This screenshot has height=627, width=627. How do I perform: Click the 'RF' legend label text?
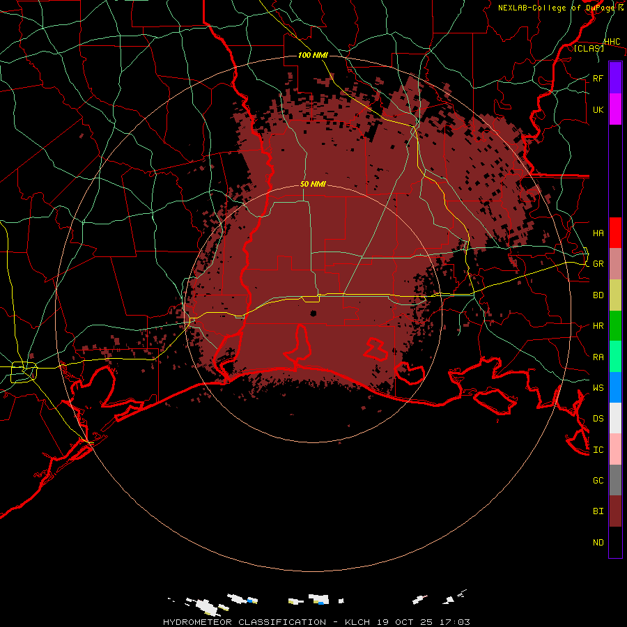point(598,78)
